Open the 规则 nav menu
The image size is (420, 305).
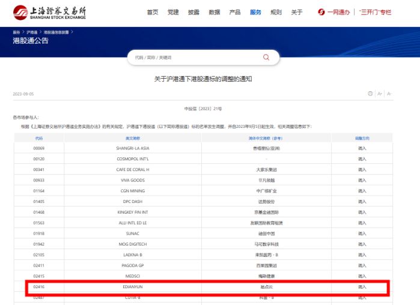tap(276, 12)
